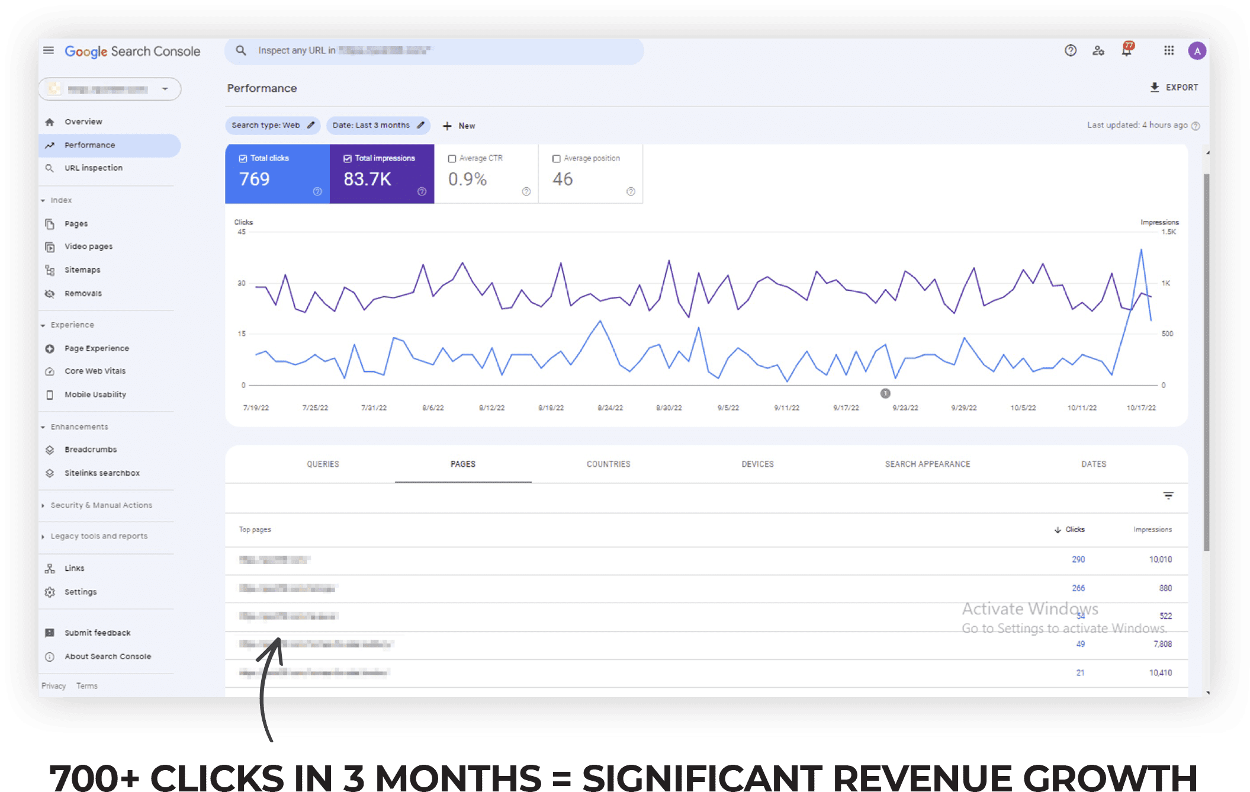Click the table filter rows icon
1250x792 pixels.
point(1168,496)
